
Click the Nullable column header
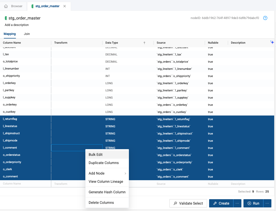pyautogui.click(x=213, y=43)
